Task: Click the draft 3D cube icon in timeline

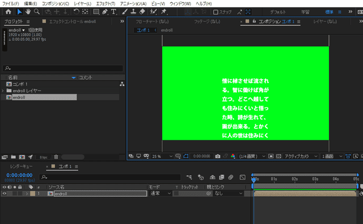Action: pyautogui.click(x=201, y=177)
